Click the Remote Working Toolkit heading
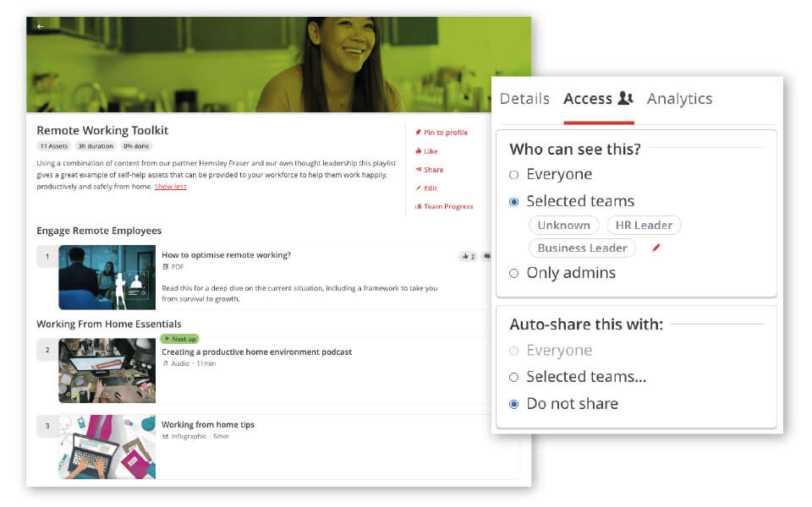Viewport: 812px width, 507px height. coord(102,130)
